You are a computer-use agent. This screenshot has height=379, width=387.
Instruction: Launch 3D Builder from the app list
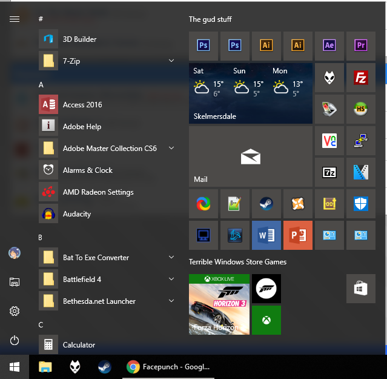tap(107, 39)
